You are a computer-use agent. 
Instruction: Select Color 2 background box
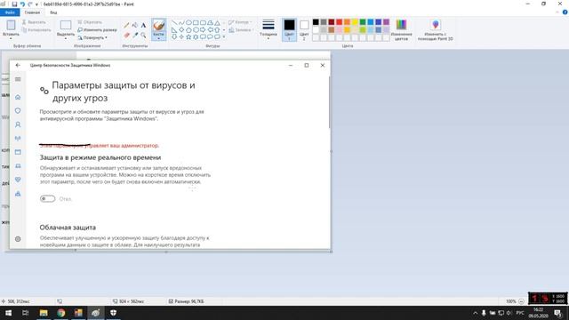coord(304,29)
